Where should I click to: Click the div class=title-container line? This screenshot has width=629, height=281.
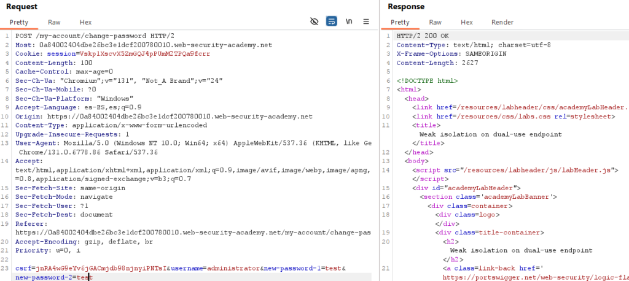coord(490,233)
